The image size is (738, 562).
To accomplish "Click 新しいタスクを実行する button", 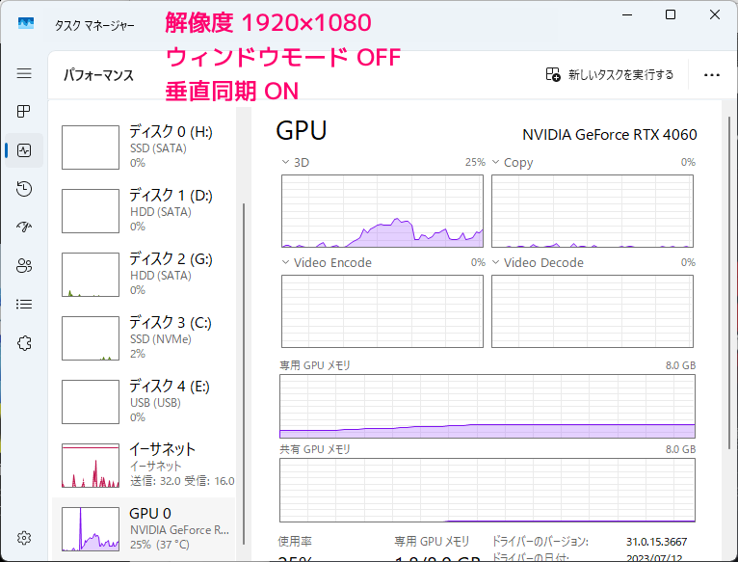I will [x=610, y=74].
